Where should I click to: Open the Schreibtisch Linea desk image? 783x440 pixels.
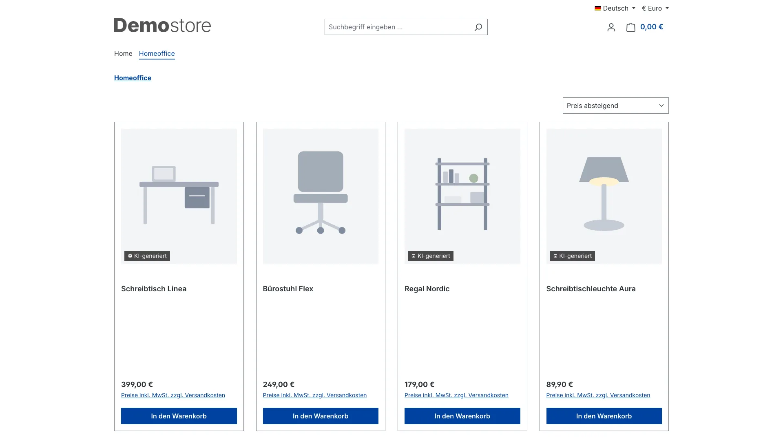[179, 196]
